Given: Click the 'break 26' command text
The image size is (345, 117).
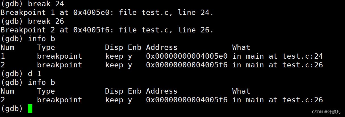Looking at the screenshot, I should [46, 21].
